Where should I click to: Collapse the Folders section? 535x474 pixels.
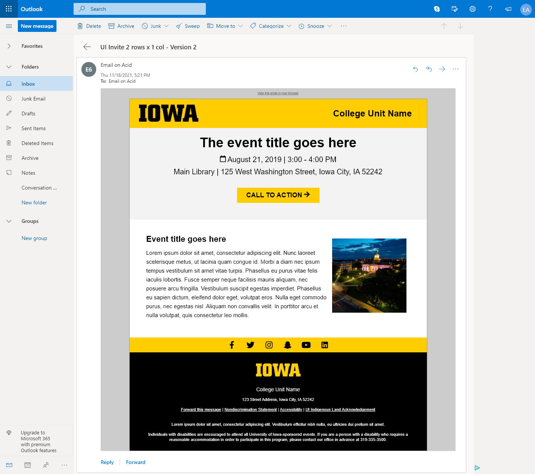pyautogui.click(x=9, y=67)
